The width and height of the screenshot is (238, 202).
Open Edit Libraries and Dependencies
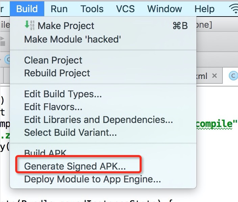pos(98,120)
